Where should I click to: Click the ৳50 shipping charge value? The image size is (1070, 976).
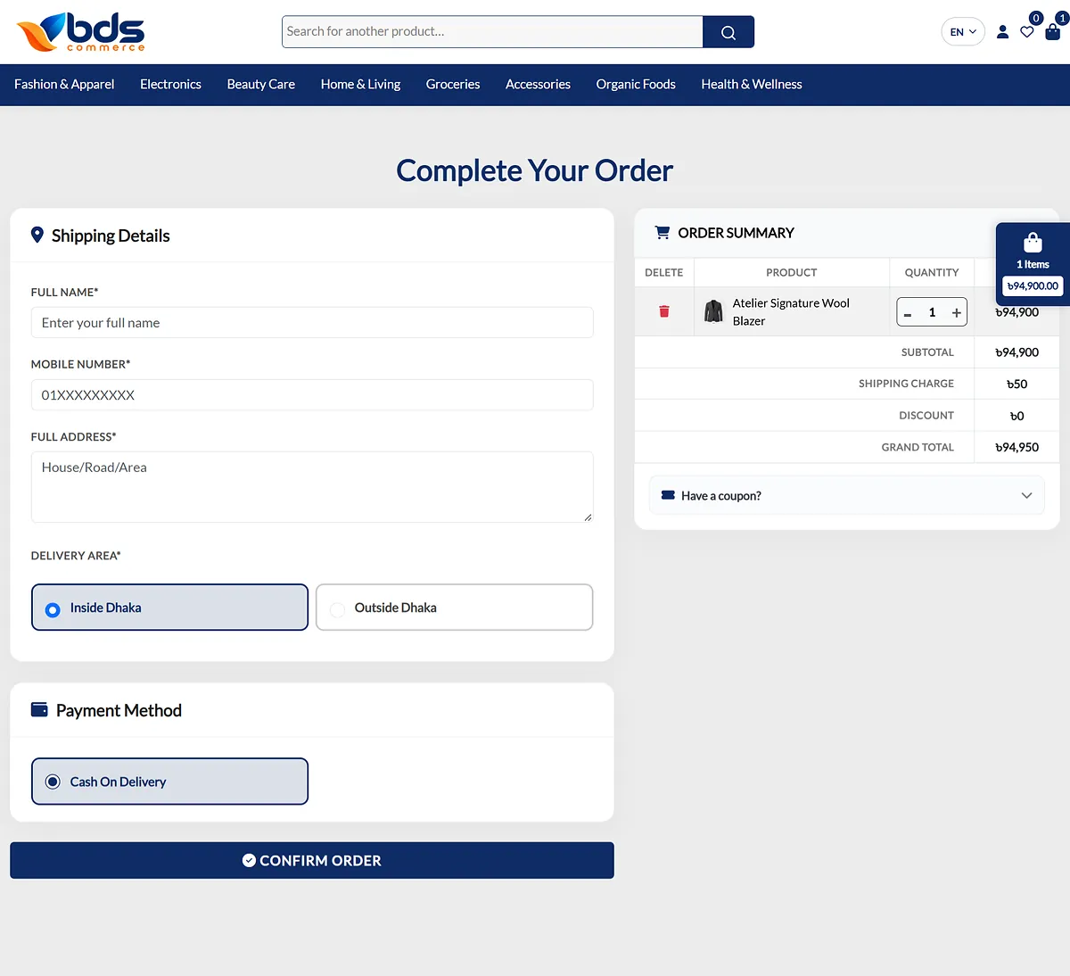(x=1017, y=384)
